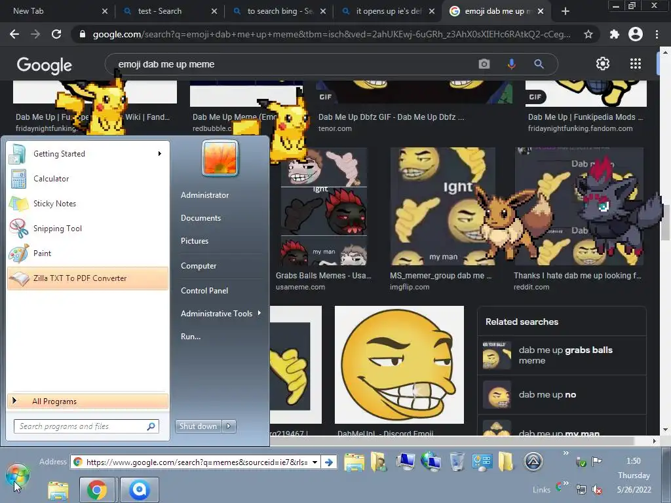671x503 pixels.
Task: Open the network tray icon
Action: tap(581, 489)
